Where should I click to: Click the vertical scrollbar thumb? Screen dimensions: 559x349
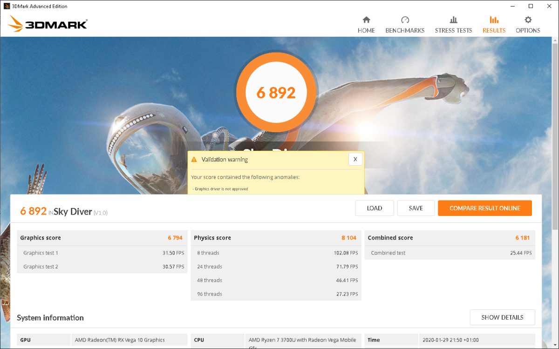(x=555, y=135)
